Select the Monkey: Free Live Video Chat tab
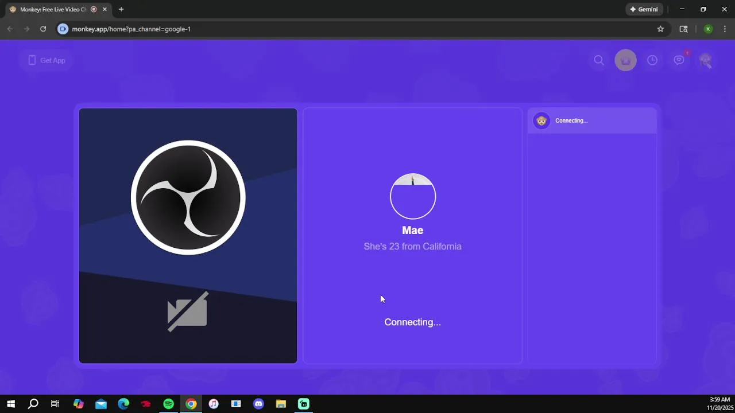Screen dimensions: 735x413 coord(55,9)
